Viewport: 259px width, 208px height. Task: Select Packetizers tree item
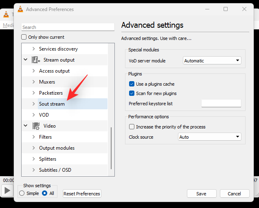(x=51, y=93)
